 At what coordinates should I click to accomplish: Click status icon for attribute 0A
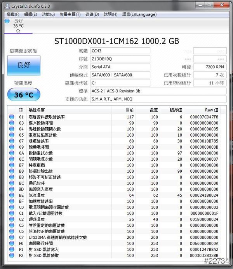12,153
